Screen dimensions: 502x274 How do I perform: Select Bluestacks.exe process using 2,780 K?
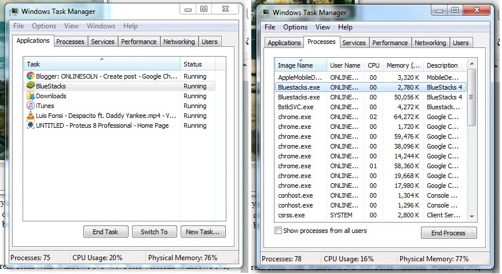click(x=371, y=87)
